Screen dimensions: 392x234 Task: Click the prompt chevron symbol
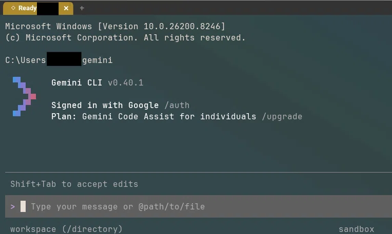coord(13,206)
